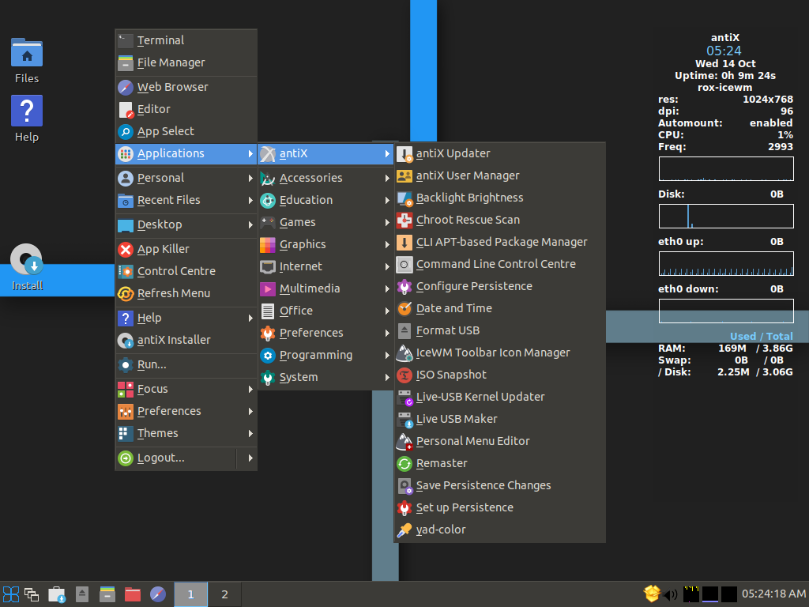The width and height of the screenshot is (809, 607).
Task: Open the Backlight Brightness icon
Action: (404, 198)
